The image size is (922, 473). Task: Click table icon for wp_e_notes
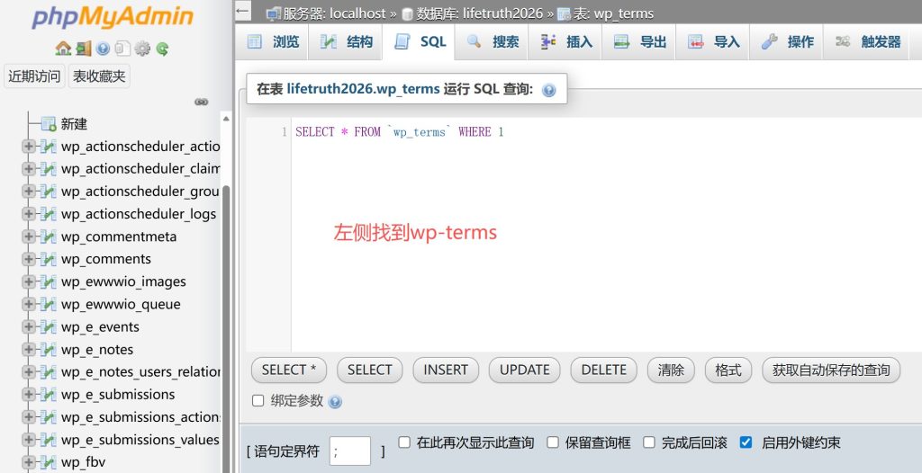[49, 350]
